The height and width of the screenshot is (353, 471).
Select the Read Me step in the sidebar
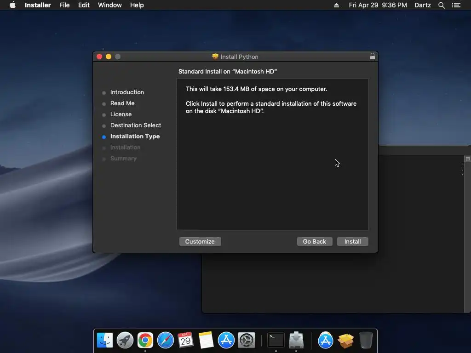(x=122, y=103)
